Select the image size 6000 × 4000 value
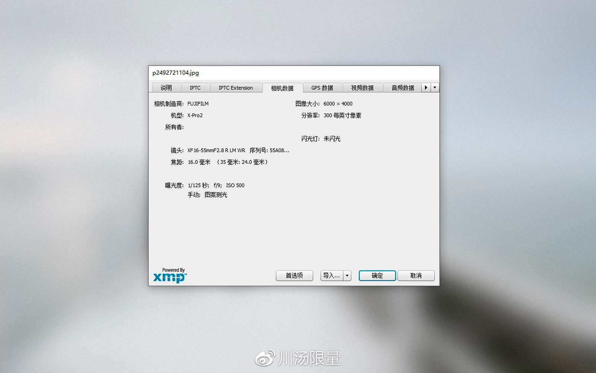Image resolution: width=596 pixels, height=373 pixels. [x=338, y=104]
